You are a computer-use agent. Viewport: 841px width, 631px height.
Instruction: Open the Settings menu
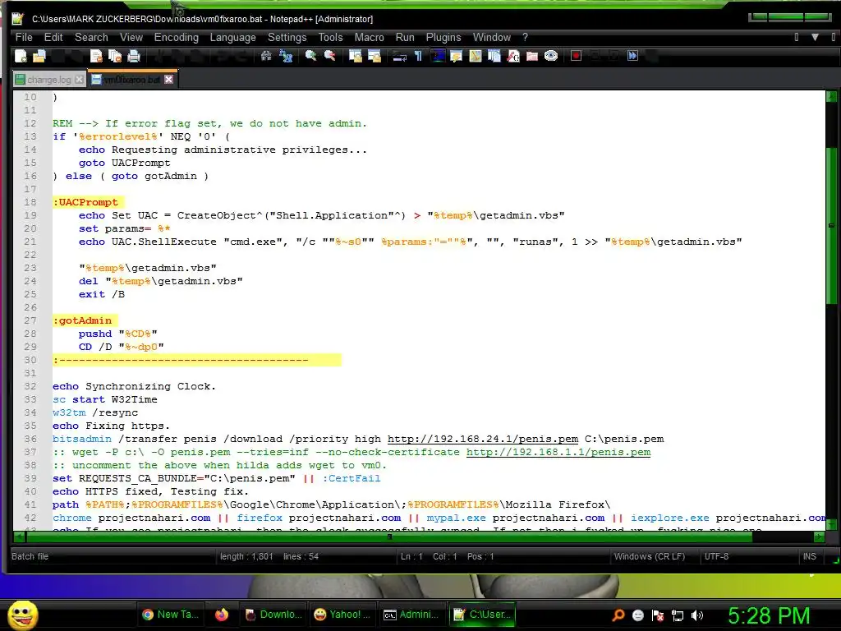pos(287,38)
